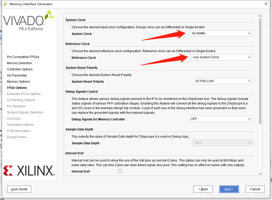Image resolution: width=272 pixels, height=200 pixels.
Task: Select System Signals Selection step
Action: click(25, 112)
